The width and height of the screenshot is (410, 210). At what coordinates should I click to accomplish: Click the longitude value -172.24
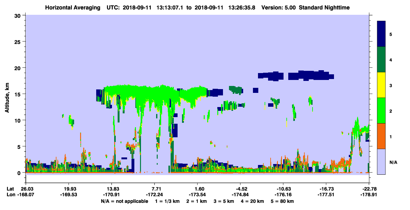click(155, 195)
